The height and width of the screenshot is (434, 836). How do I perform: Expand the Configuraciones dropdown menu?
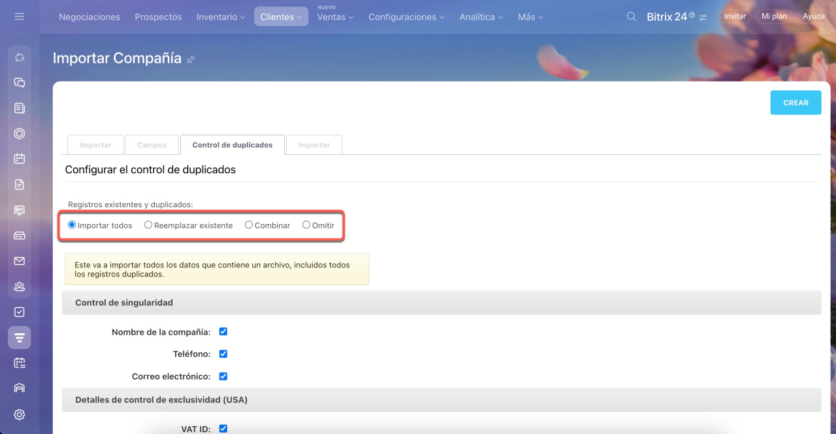tap(406, 17)
